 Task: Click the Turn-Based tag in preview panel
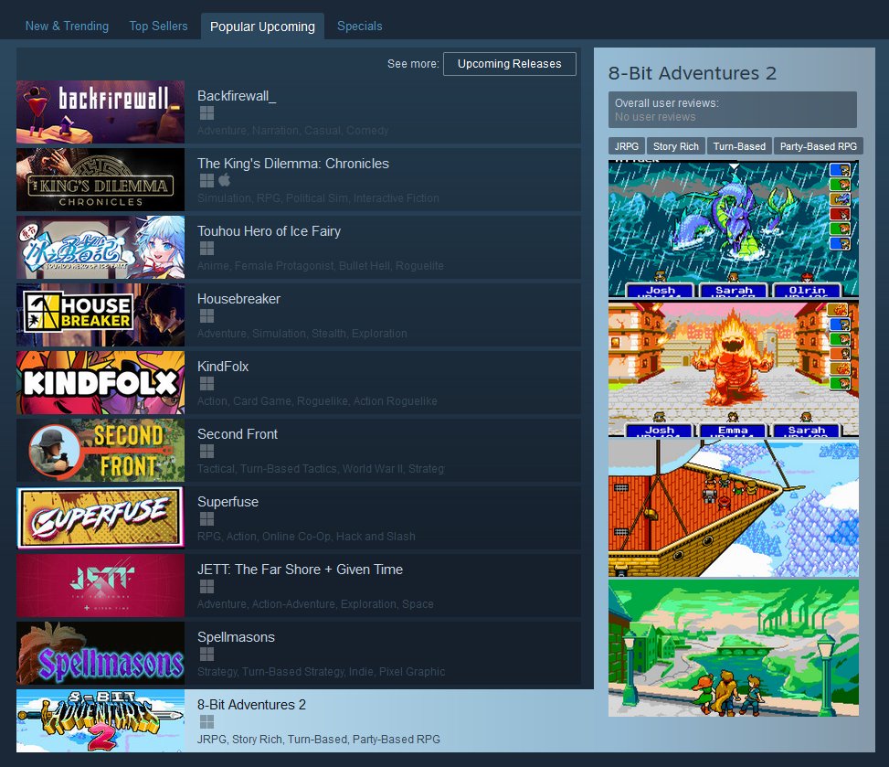[x=739, y=146]
